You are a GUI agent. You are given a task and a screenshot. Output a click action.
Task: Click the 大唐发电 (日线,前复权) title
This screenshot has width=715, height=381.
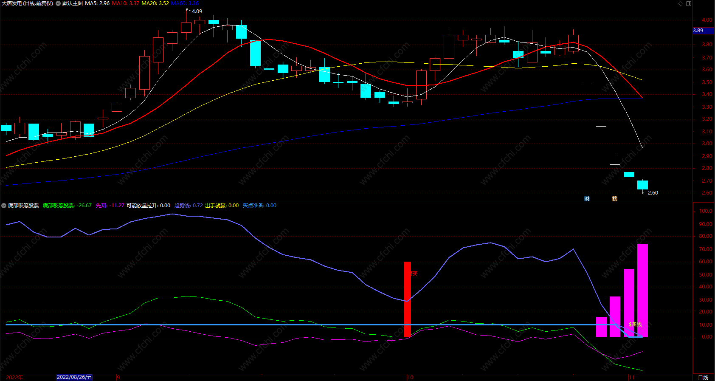click(27, 3)
